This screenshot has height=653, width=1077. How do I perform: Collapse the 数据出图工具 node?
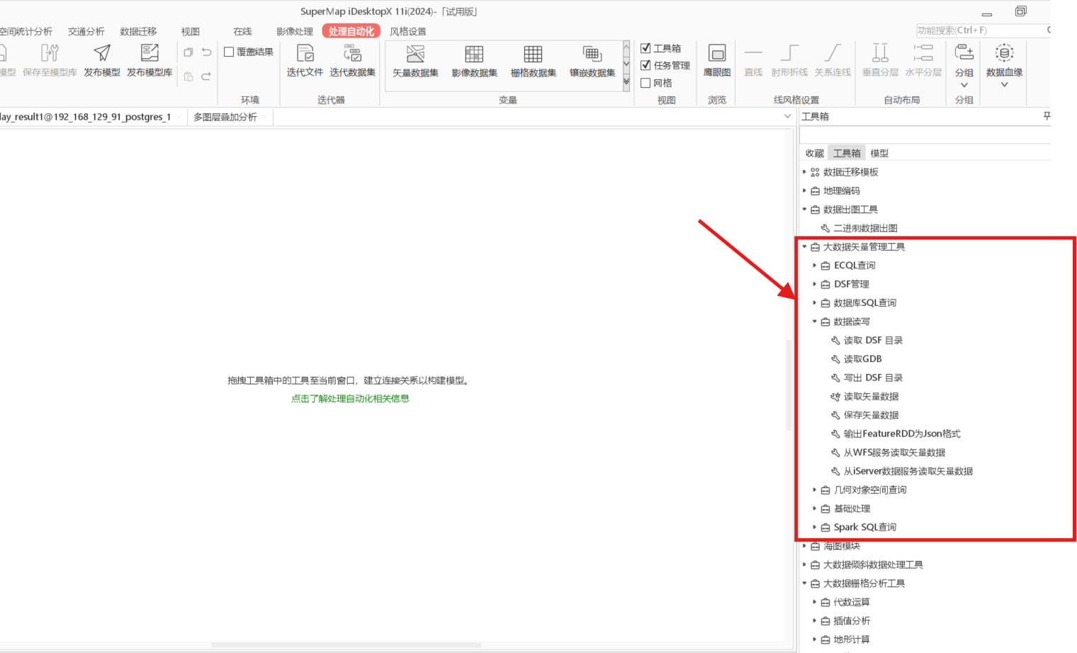tap(804, 210)
